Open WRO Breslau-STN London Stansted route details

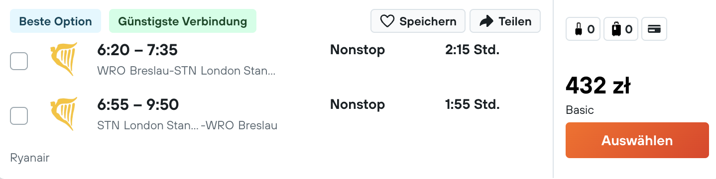pyautogui.click(x=186, y=71)
